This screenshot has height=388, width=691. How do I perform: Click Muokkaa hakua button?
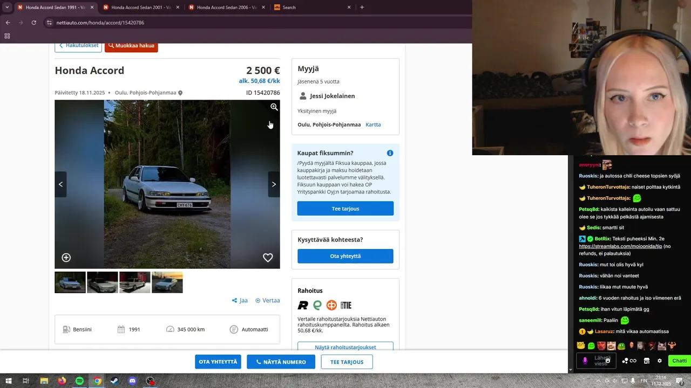(131, 46)
